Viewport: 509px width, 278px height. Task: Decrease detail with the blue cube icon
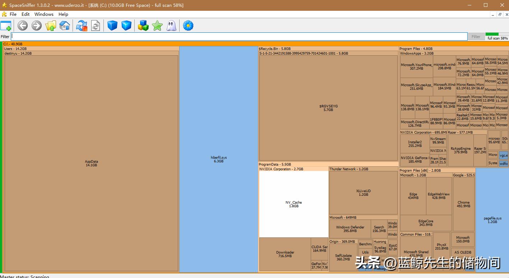tap(112, 26)
